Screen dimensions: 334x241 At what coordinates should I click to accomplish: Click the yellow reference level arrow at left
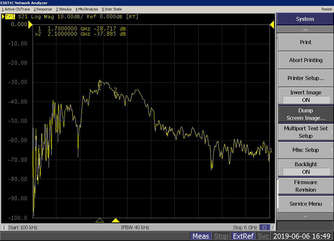point(30,24)
